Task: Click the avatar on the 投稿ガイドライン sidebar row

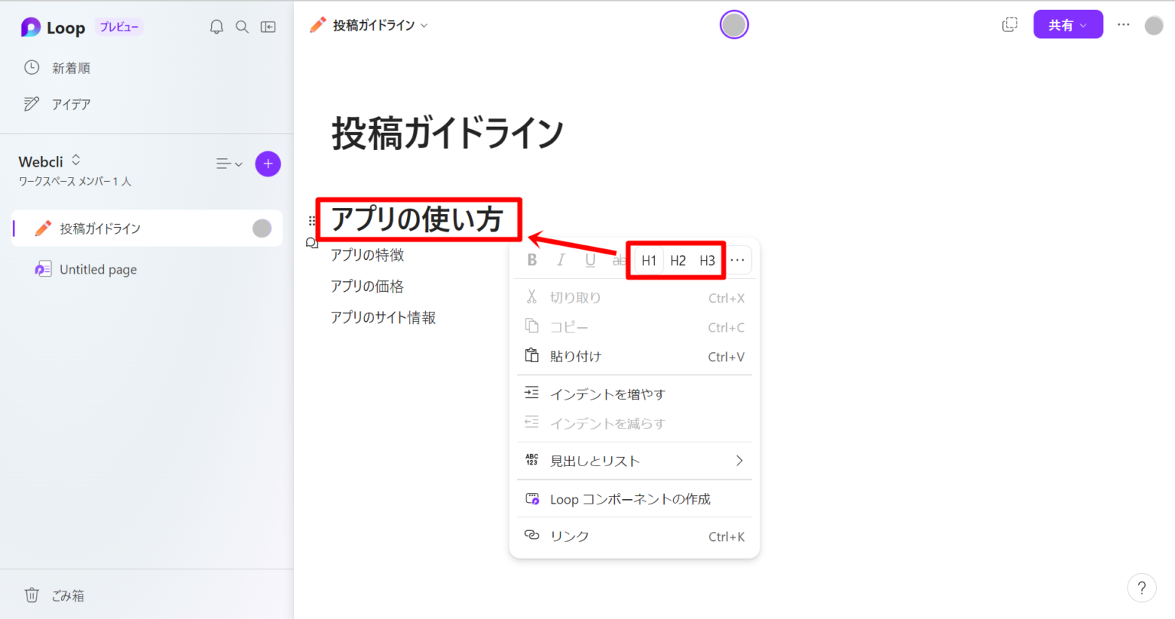Action: point(262,228)
